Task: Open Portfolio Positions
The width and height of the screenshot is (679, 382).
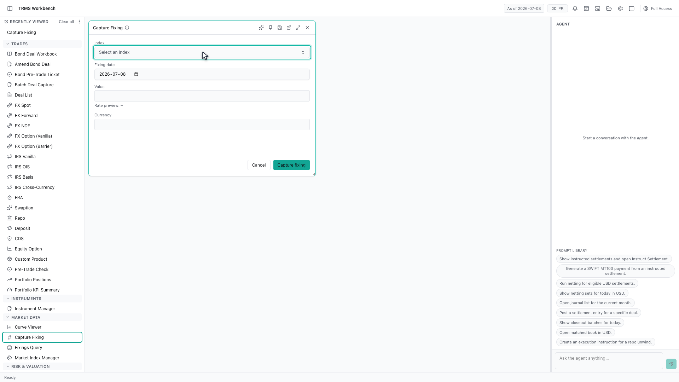Action: [x=42, y=280]
